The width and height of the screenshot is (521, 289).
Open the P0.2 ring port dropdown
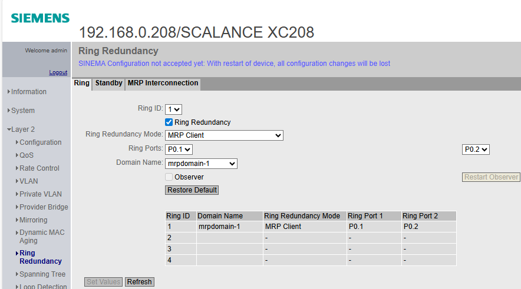476,150
